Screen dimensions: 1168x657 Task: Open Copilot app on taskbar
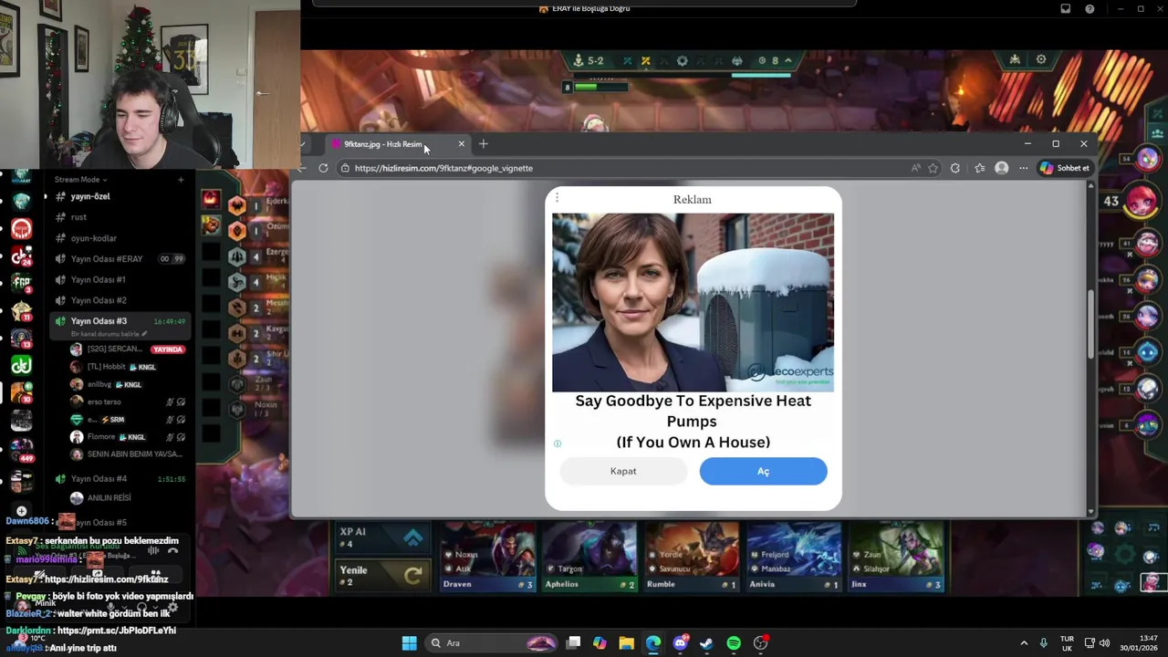600,643
